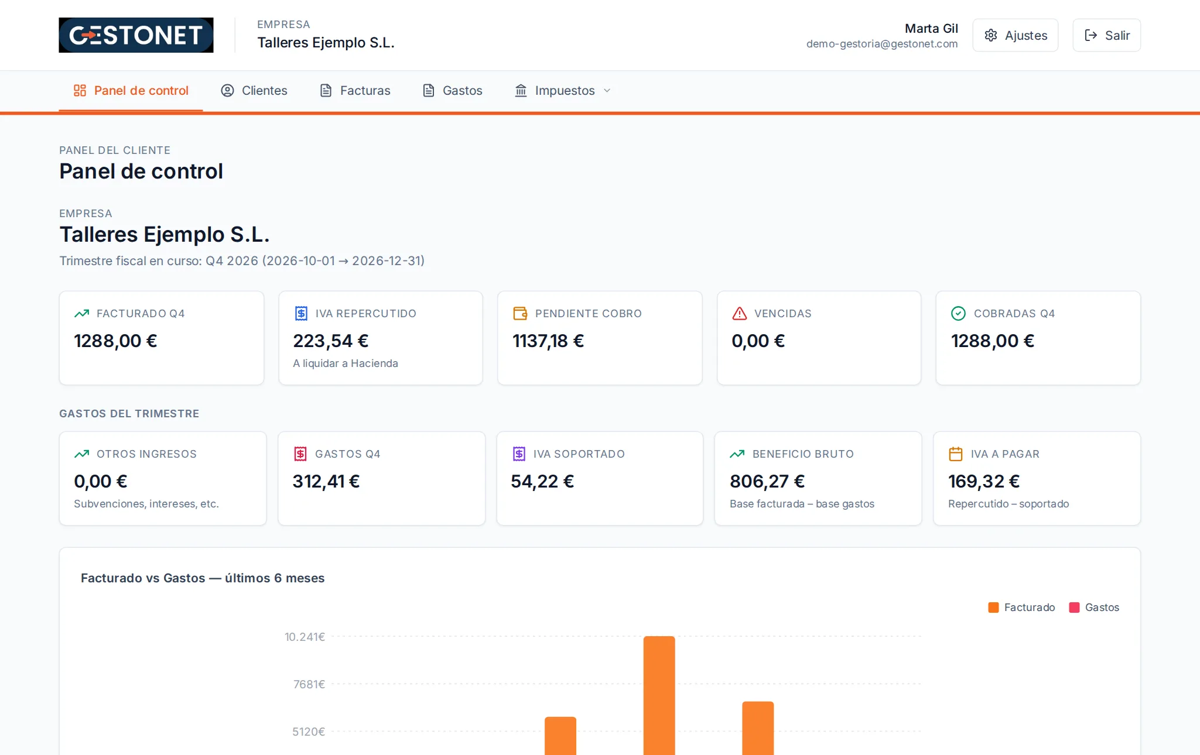Click the 223,54 € IVA Repercutido value
The image size is (1200, 755).
[x=330, y=341]
